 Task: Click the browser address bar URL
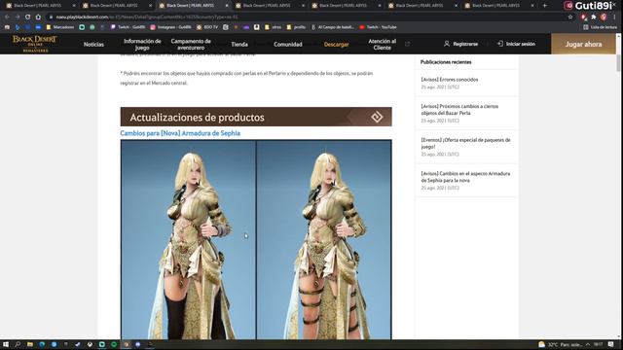[x=147, y=17]
